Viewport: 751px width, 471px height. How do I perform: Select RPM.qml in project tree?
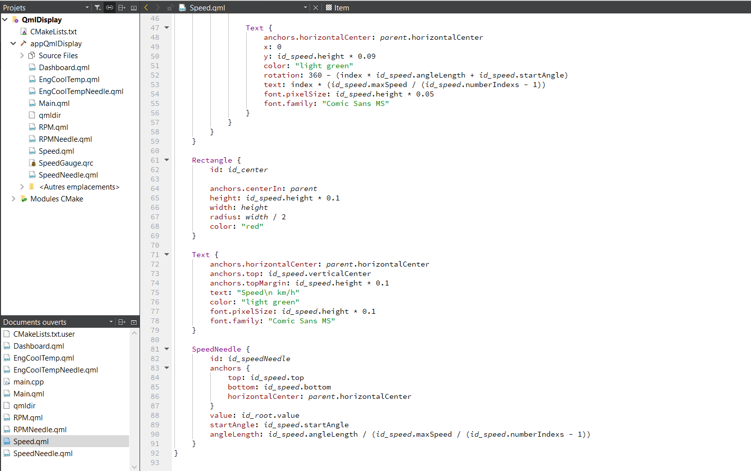click(x=53, y=127)
